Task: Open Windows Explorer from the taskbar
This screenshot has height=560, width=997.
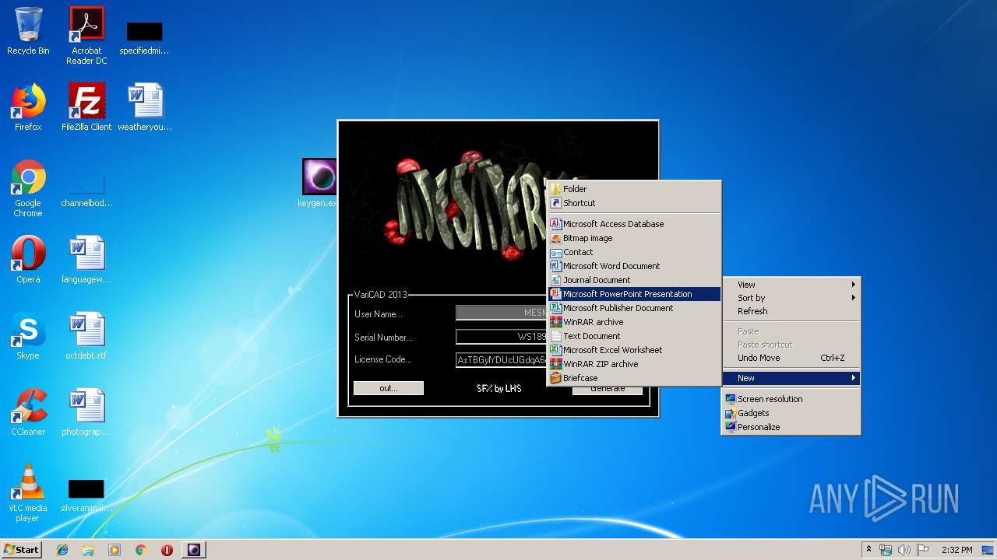Action: pyautogui.click(x=88, y=550)
